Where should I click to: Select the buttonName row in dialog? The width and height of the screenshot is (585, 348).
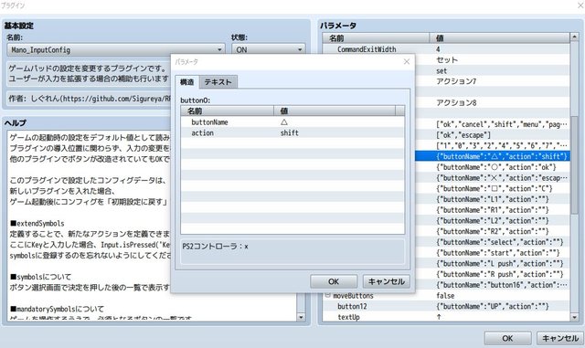292,122
